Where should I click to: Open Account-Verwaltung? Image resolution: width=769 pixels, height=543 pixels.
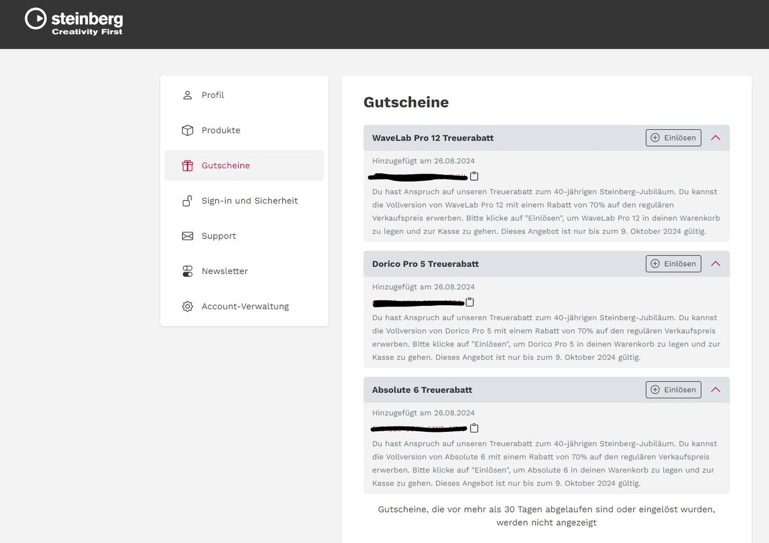point(244,306)
